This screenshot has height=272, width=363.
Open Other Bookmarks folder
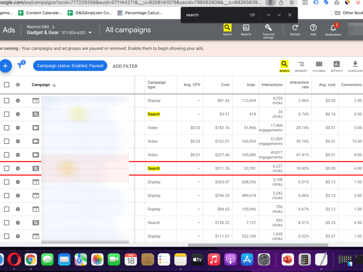pos(348,13)
